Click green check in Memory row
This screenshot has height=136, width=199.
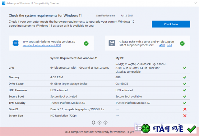[x=185, y=77]
